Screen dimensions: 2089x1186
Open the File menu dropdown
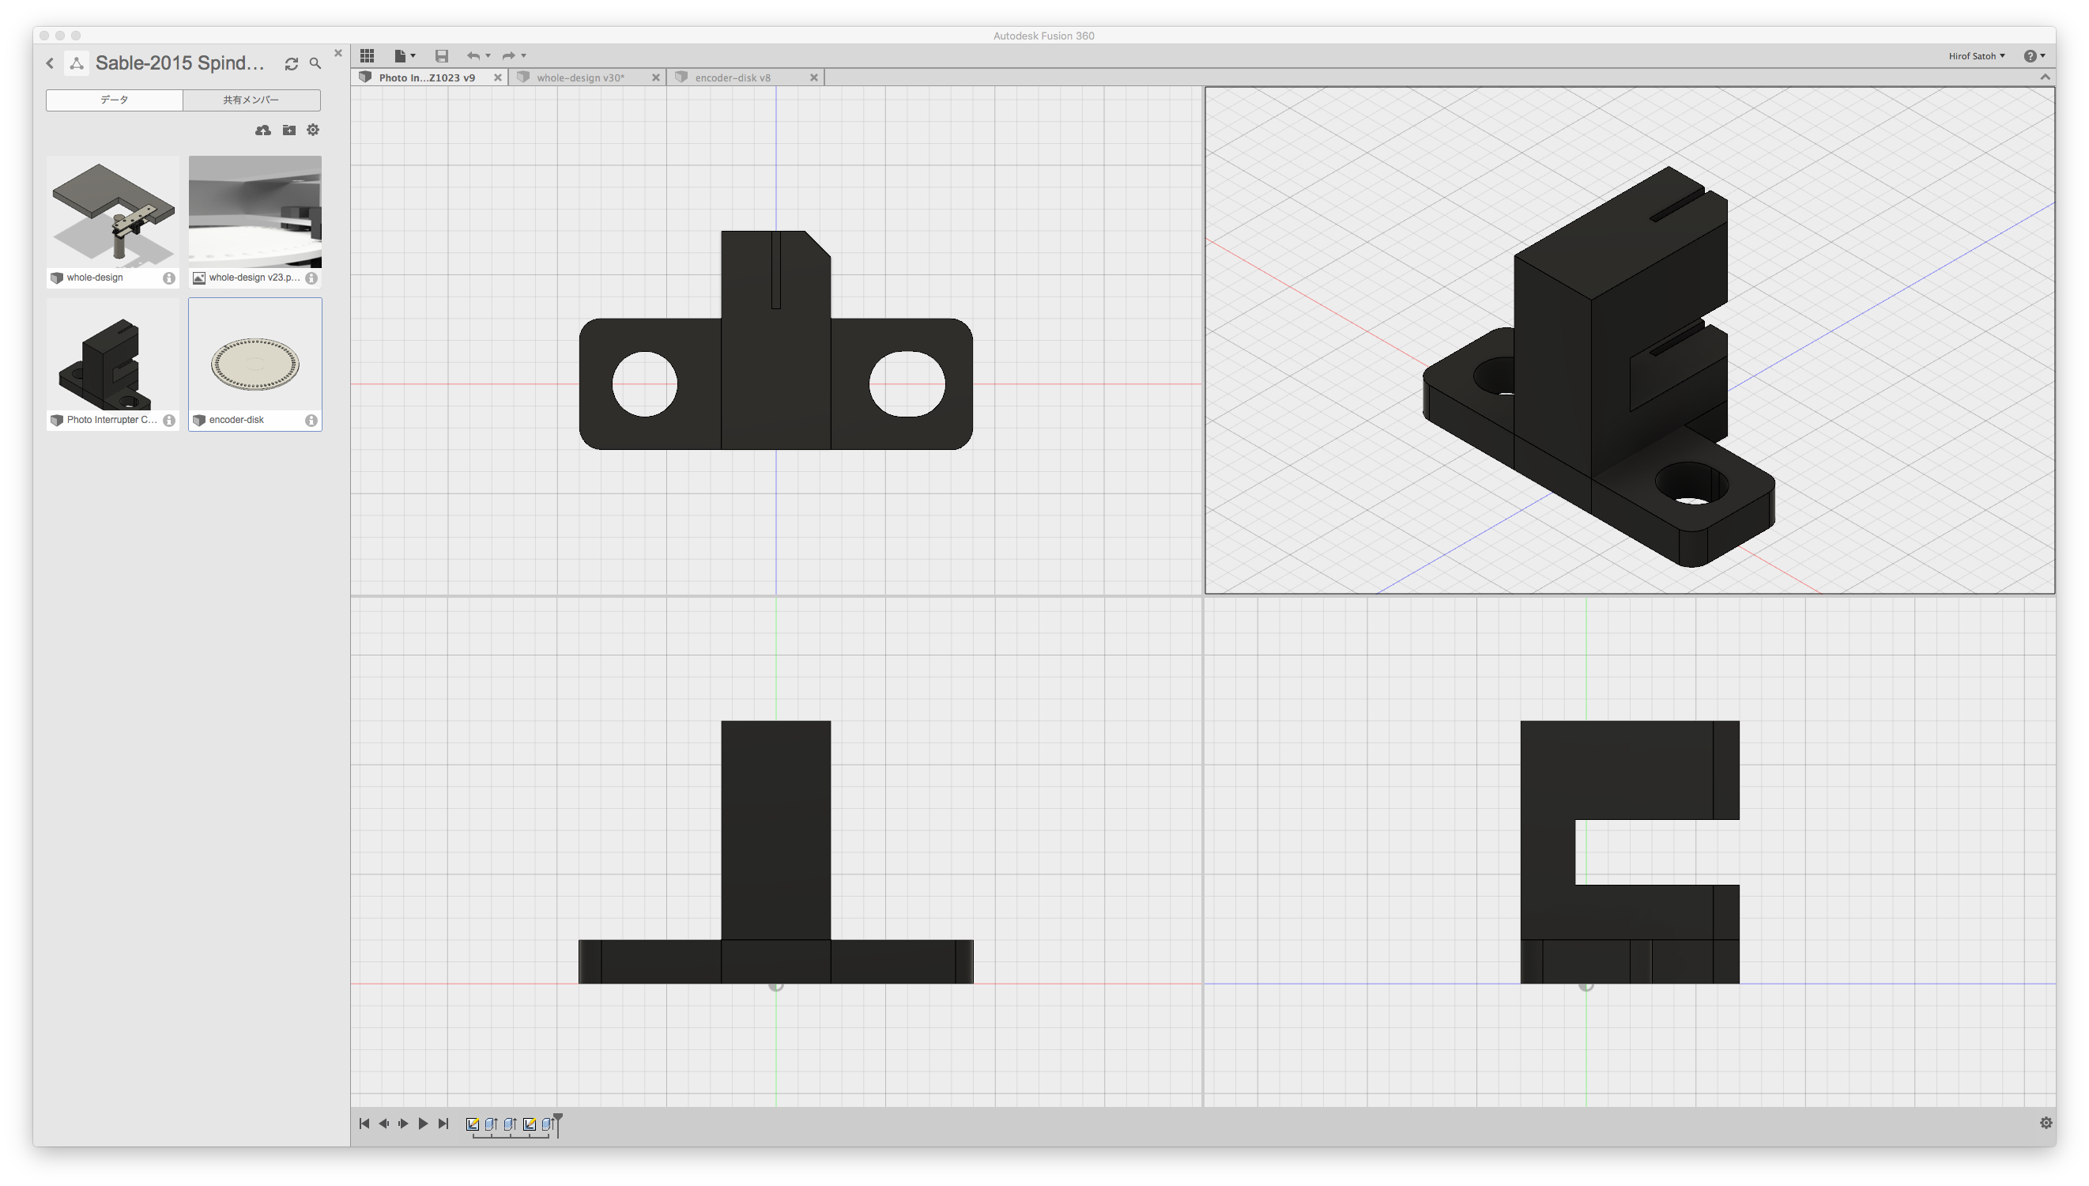coord(405,55)
